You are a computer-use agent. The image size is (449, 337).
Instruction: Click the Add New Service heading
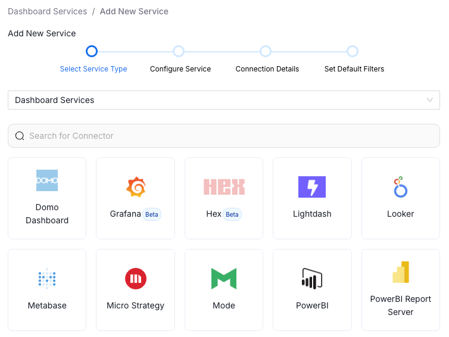click(42, 33)
